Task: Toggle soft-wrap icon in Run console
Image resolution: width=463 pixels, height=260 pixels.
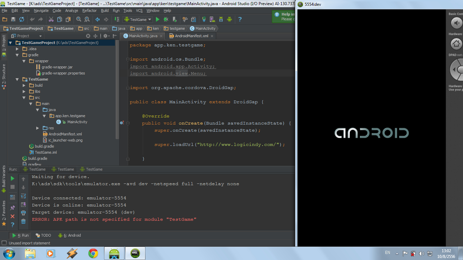Action: [x=23, y=196]
